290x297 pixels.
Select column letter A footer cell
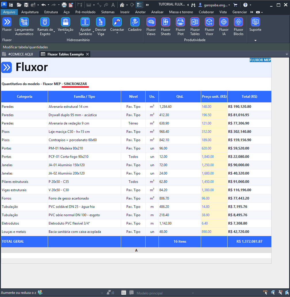coord(136,250)
